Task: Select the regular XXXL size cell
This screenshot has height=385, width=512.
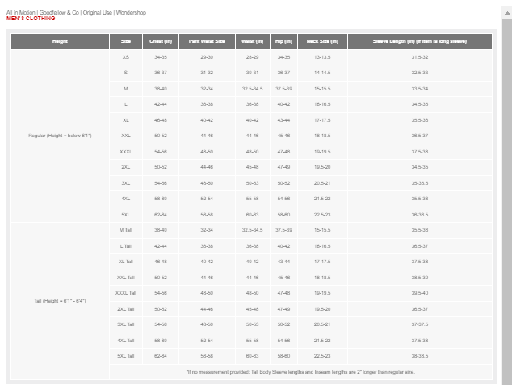Action: 126,152
